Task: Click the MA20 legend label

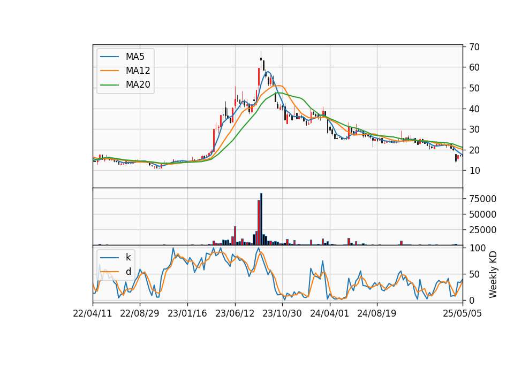Action: tap(138, 84)
